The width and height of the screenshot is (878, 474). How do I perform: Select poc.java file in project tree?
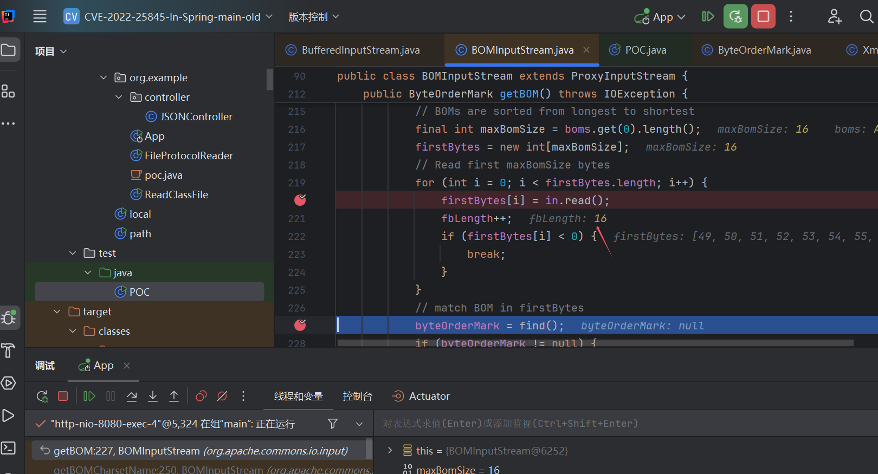pos(157,175)
